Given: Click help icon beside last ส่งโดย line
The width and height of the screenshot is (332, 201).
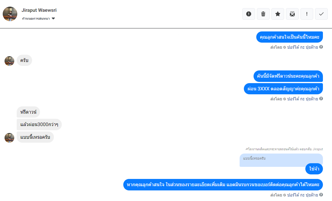Looking at the screenshot, I should pos(321,195).
